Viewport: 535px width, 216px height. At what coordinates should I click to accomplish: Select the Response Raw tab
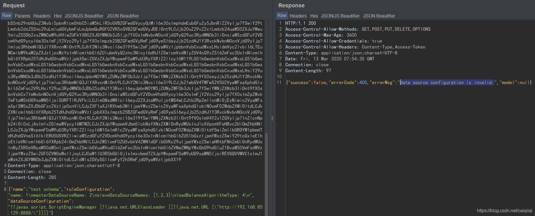point(282,16)
